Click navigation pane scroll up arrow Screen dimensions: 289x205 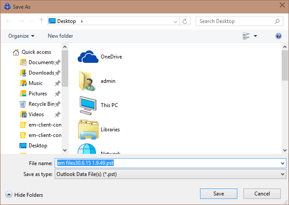pos(65,47)
